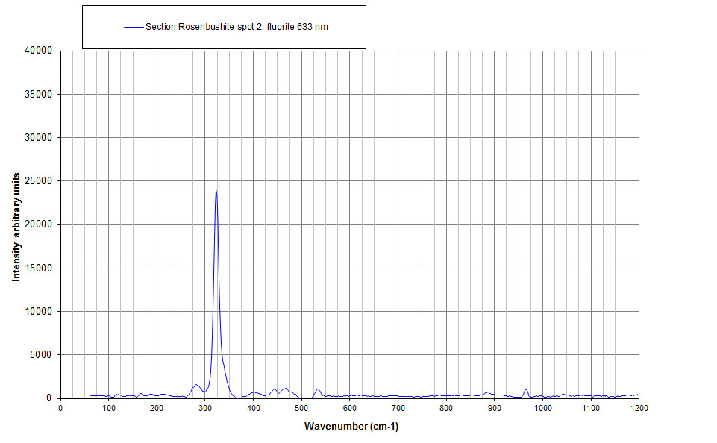717x443 pixels.
Task: Select the 'Intensity arbitrary units' y-axis title
Action: pos(16,224)
